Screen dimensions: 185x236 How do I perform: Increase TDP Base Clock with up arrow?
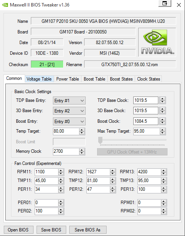click(163, 99)
